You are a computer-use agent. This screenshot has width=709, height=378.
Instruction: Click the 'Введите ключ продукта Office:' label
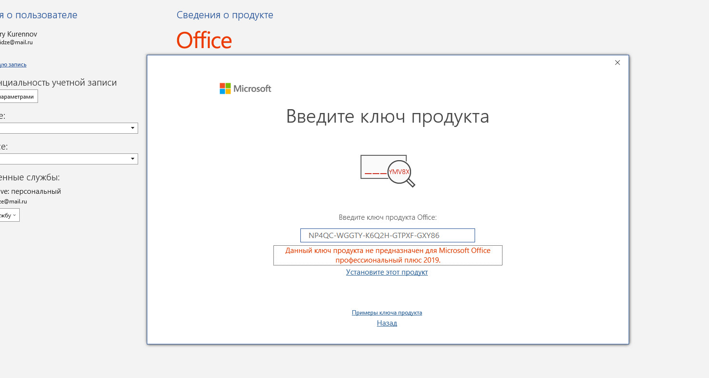tap(387, 217)
